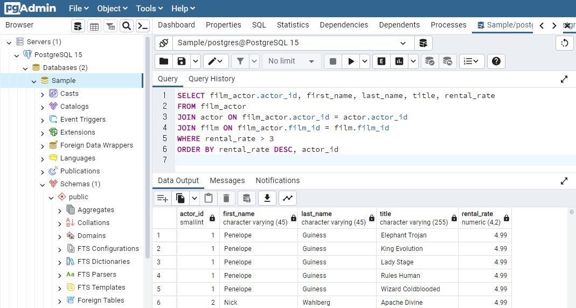The width and height of the screenshot is (576, 308).
Task: Open the execute options dropdown arrow
Action: point(364,61)
